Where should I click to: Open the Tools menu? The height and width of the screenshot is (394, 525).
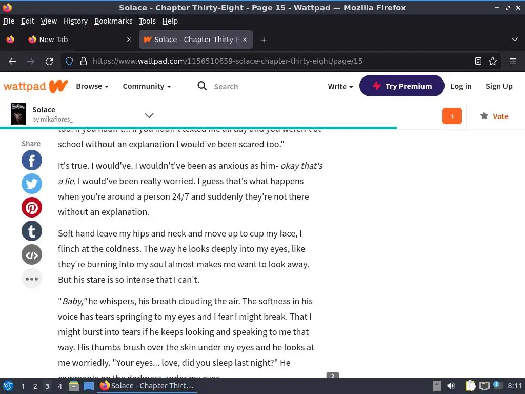147,21
